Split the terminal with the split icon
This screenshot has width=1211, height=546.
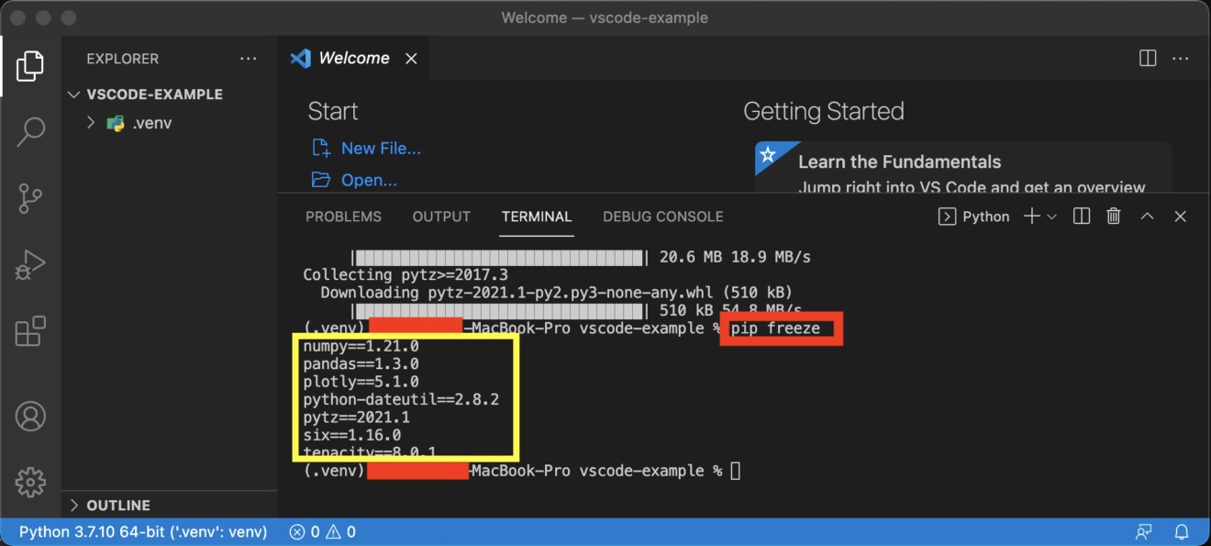coord(1081,216)
